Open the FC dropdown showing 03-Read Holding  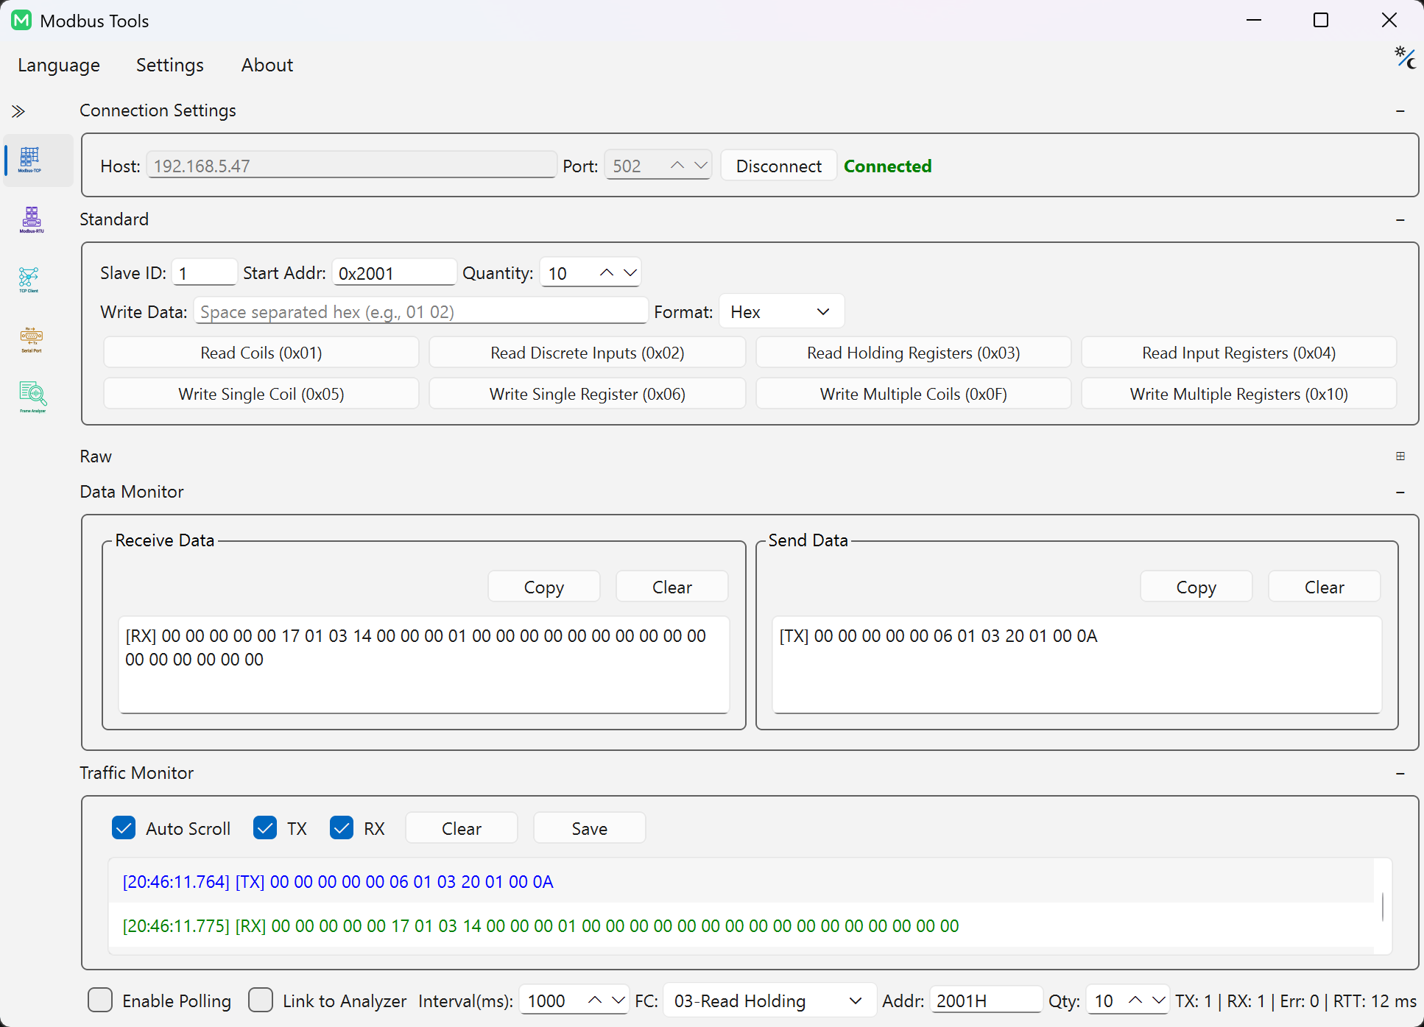pyautogui.click(x=769, y=1001)
